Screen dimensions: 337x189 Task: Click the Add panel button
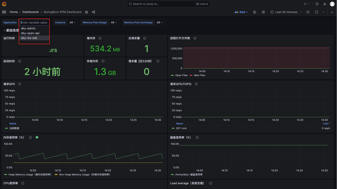[x=241, y=12]
